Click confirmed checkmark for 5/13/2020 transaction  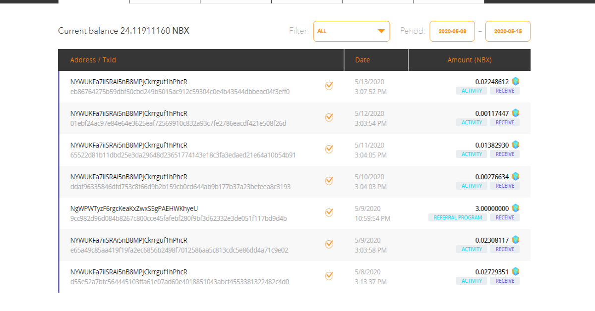click(329, 86)
